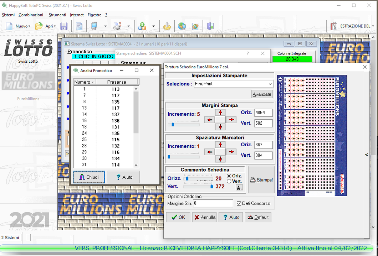Image resolution: width=378 pixels, height=256 pixels.
Task: Save with the floppy disk icon
Action: point(64,26)
